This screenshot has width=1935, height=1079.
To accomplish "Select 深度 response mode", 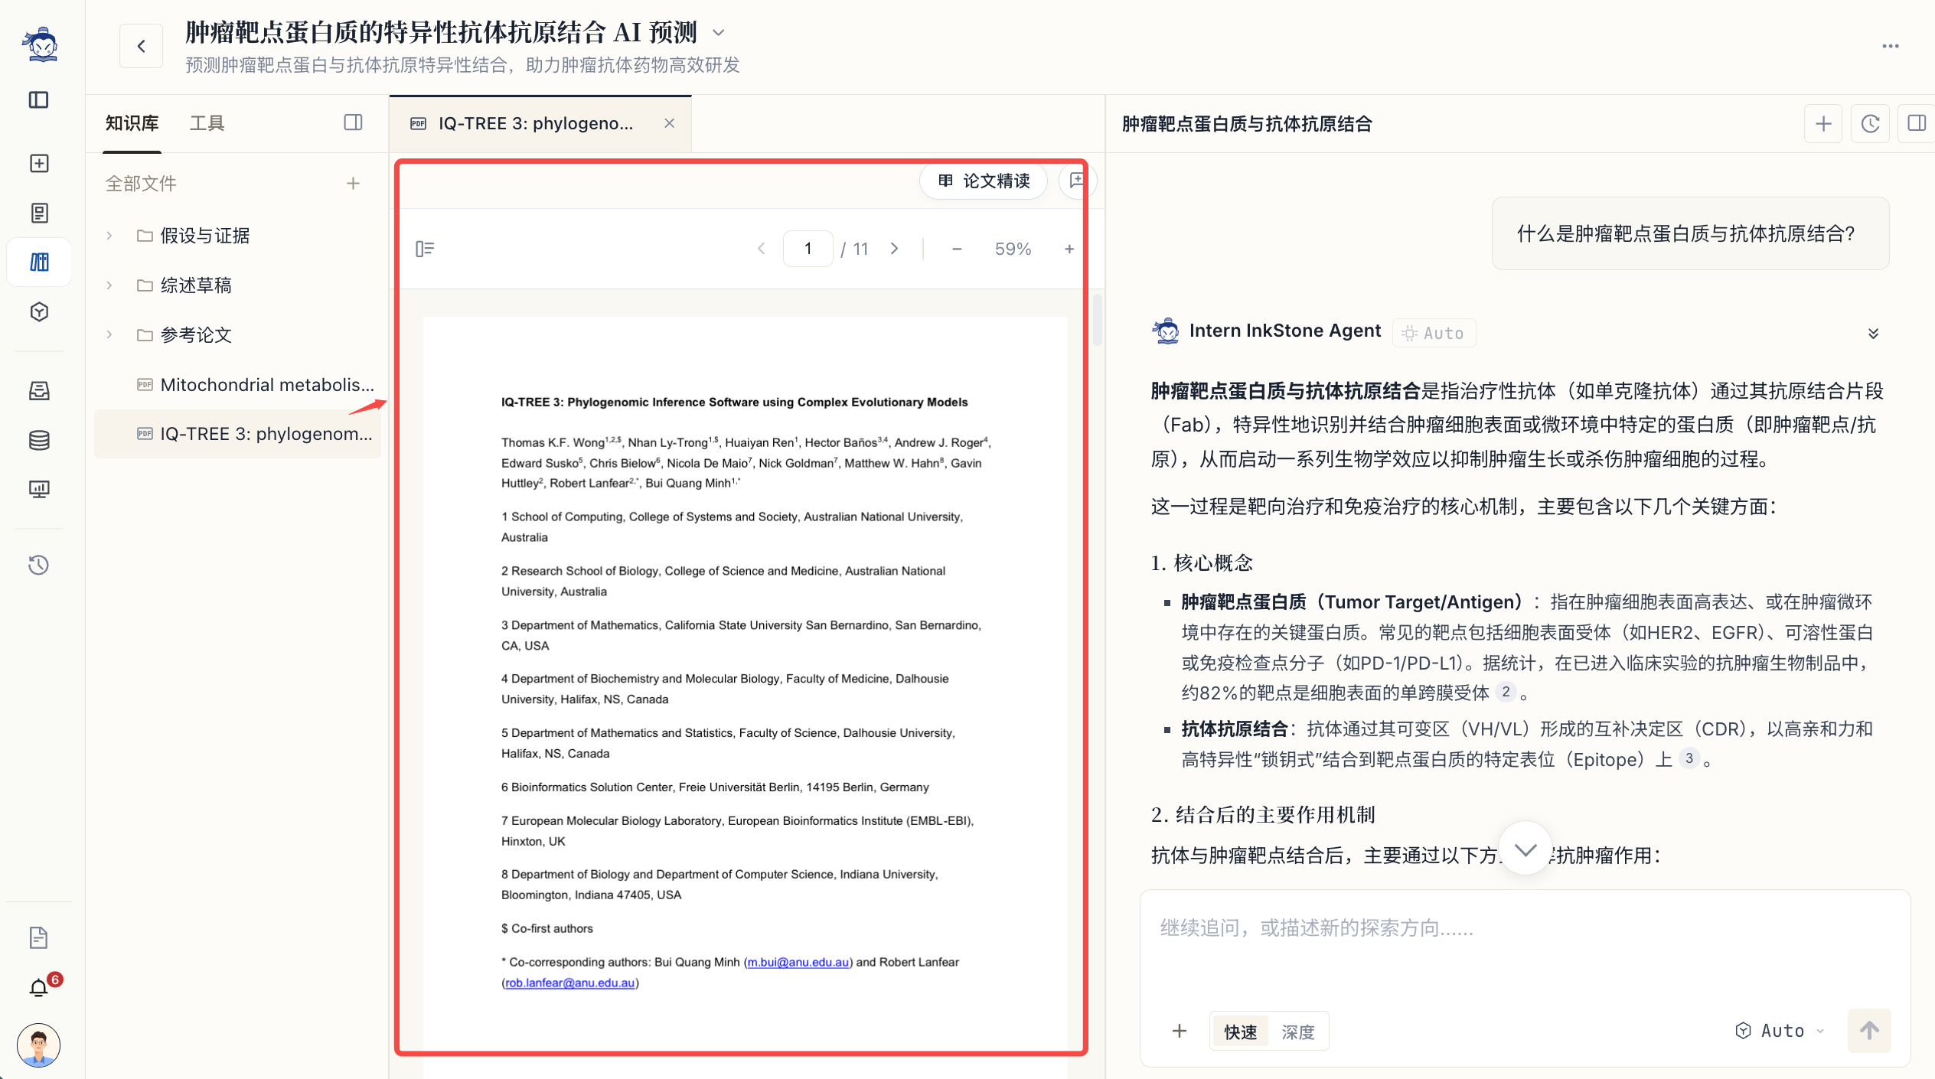I will pyautogui.click(x=1298, y=1032).
